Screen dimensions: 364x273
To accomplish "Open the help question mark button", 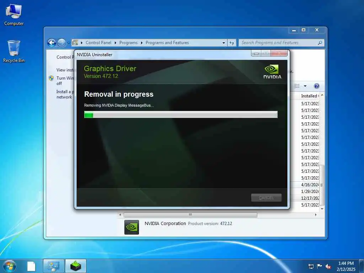I will [x=316, y=86].
